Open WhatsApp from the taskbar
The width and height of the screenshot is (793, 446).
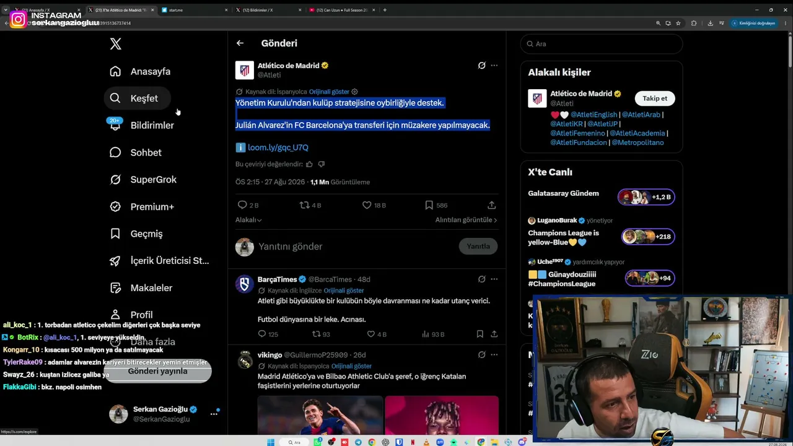click(x=318, y=442)
